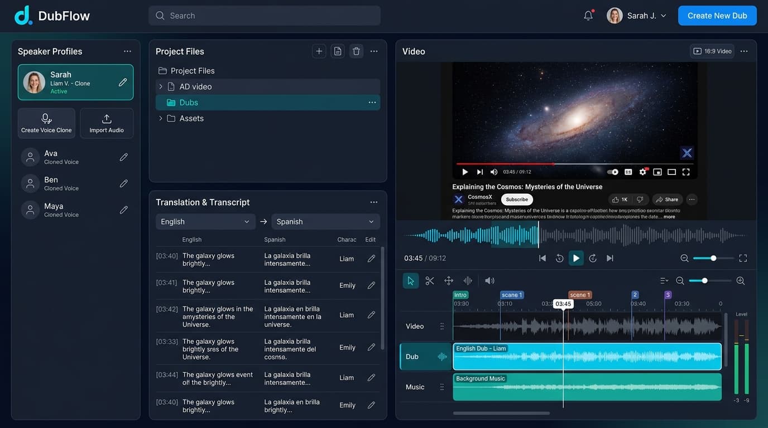Open the waveform tool in timeline toolbar
The width and height of the screenshot is (768, 428).
point(468,281)
